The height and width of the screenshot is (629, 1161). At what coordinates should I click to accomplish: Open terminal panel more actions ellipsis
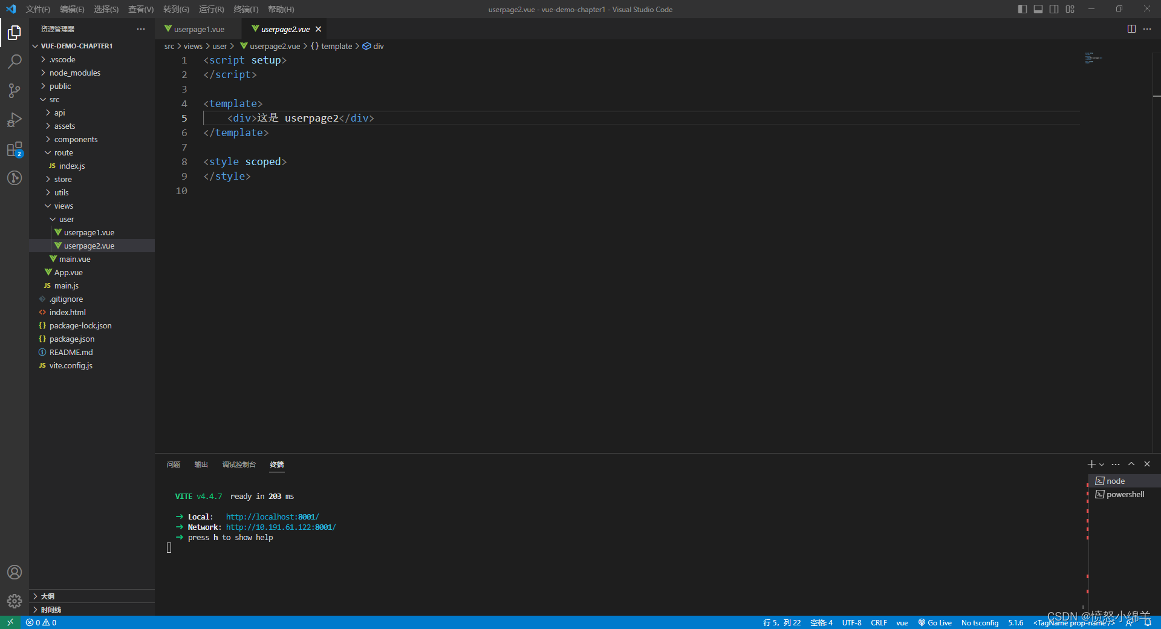pos(1116,464)
